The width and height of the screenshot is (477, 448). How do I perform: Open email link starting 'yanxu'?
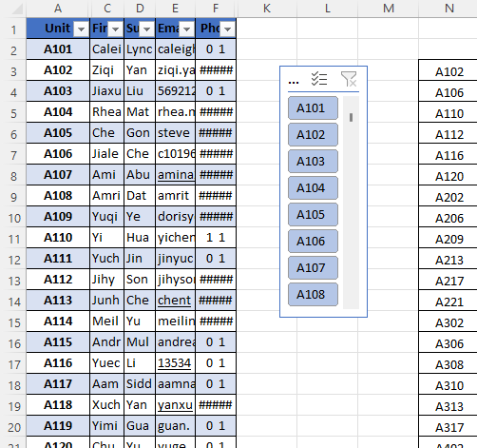175,405
